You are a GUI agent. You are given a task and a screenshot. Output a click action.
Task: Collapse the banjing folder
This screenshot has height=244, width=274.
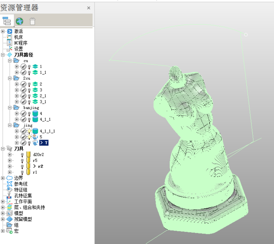tap(10, 108)
